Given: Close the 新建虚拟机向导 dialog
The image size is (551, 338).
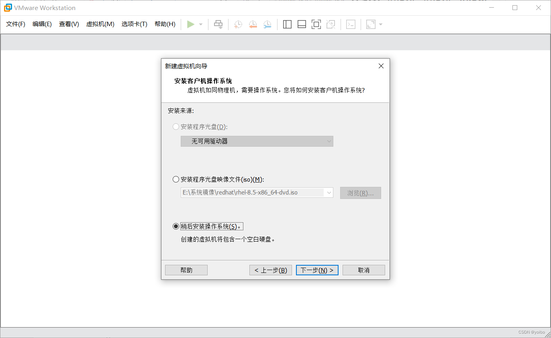Looking at the screenshot, I should pyautogui.click(x=381, y=66).
